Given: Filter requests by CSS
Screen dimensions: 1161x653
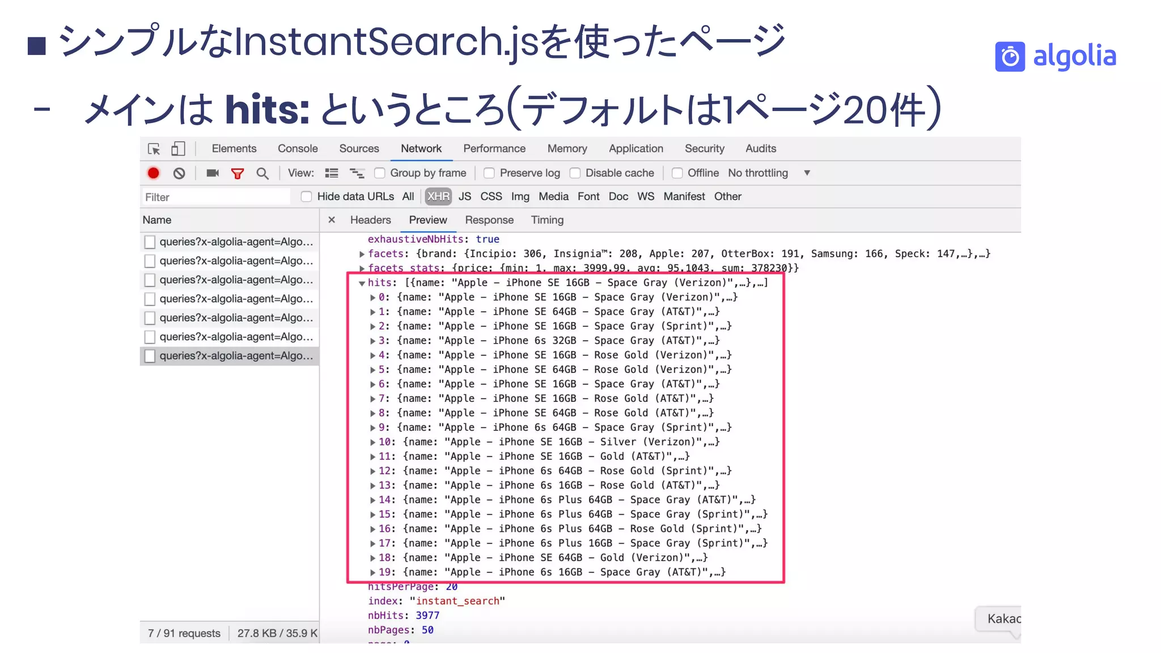Looking at the screenshot, I should pos(491,197).
